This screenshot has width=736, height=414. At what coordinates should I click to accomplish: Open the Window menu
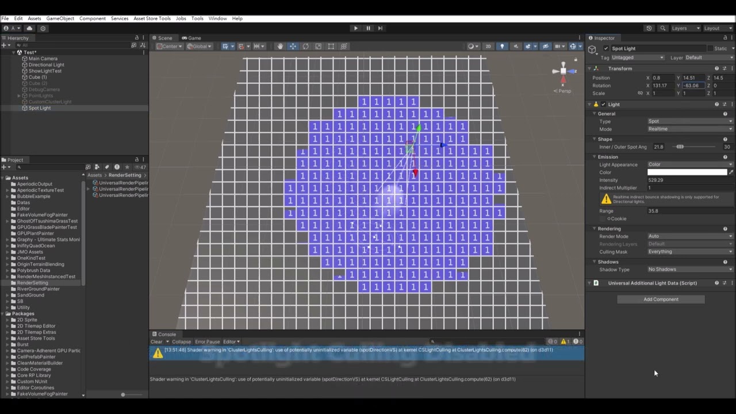[217, 18]
